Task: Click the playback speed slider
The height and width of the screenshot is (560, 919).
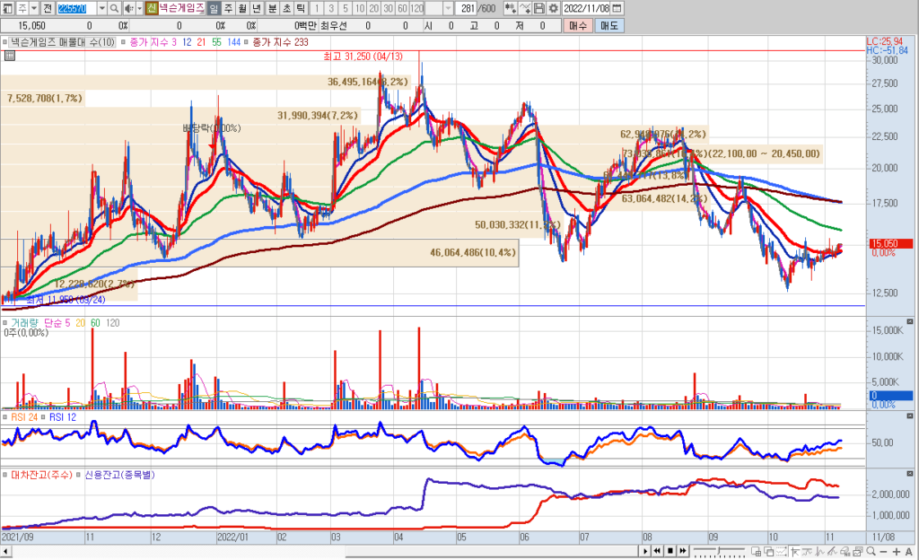Action: 720,550
